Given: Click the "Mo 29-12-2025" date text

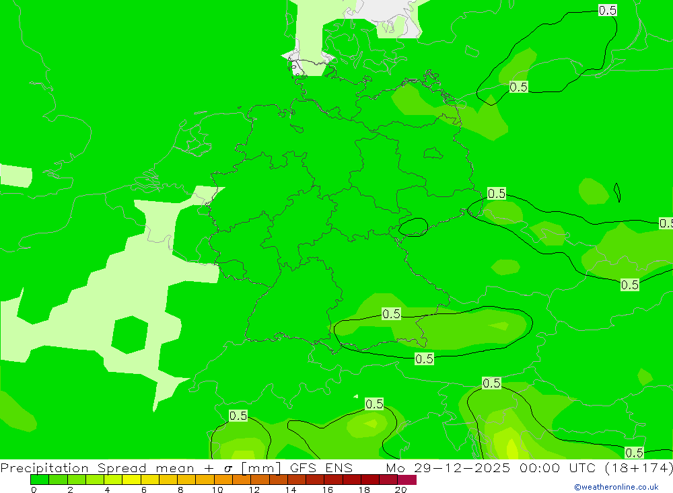Looking at the screenshot, I should 448,467.
